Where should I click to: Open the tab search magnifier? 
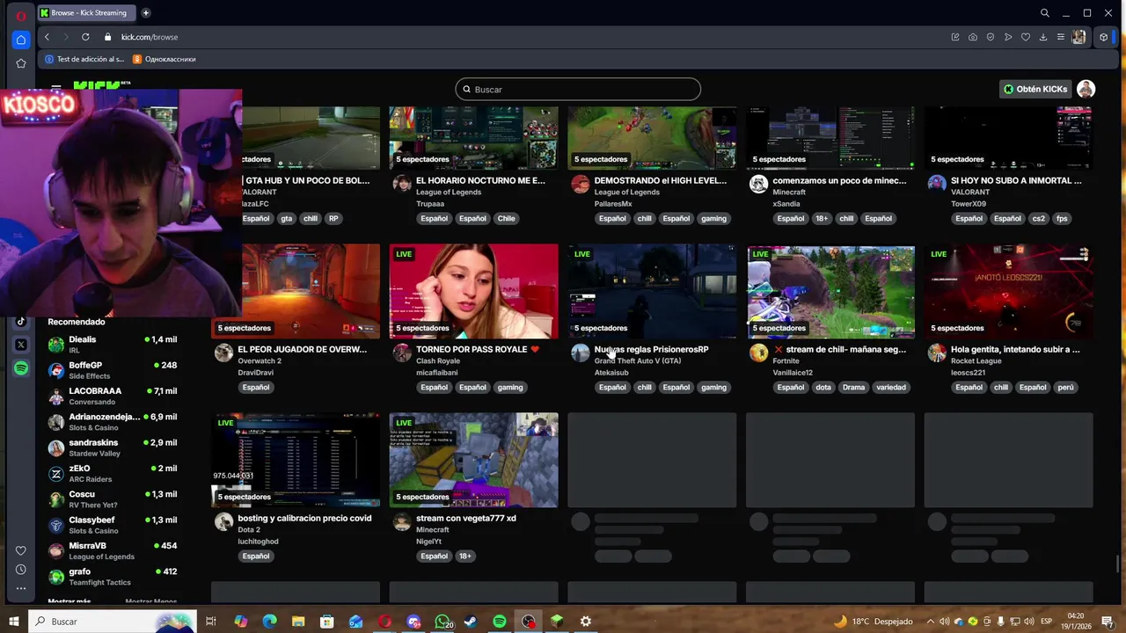click(1044, 13)
